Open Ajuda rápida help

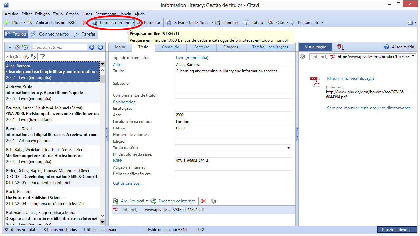coord(399,47)
